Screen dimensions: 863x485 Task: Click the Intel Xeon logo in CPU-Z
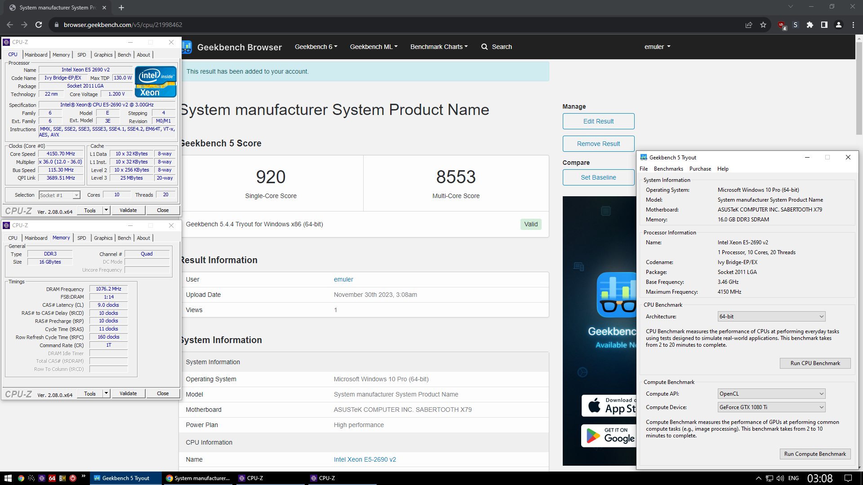tap(156, 81)
